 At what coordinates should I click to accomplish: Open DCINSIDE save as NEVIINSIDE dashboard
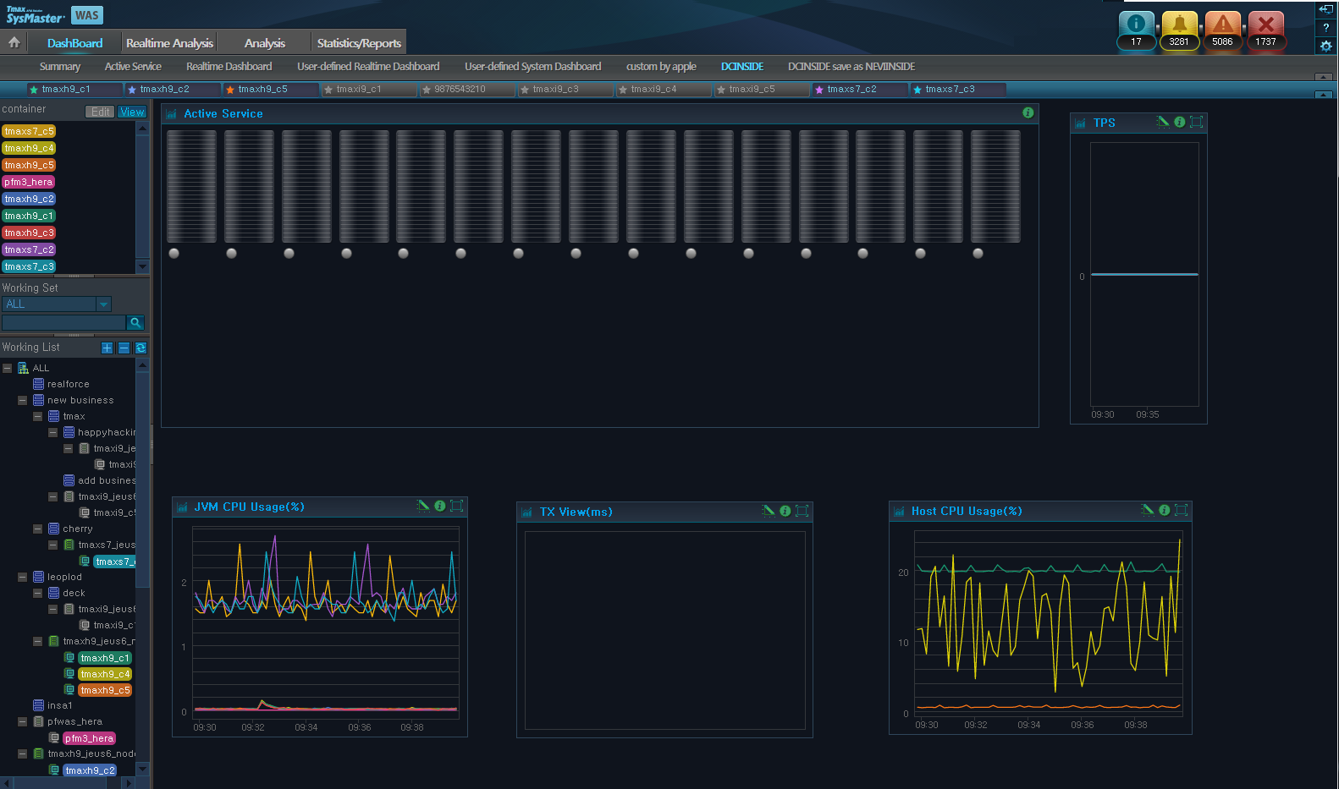click(x=851, y=67)
